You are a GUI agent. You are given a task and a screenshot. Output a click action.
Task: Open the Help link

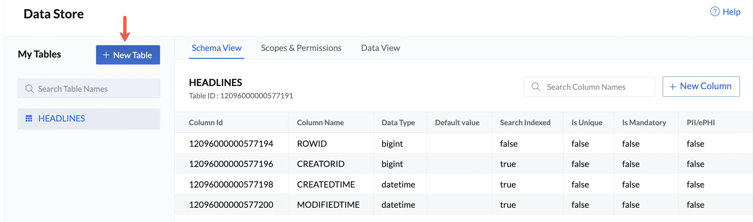coord(731,12)
